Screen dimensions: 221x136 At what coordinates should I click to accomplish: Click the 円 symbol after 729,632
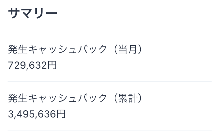pyautogui.click(x=52, y=65)
